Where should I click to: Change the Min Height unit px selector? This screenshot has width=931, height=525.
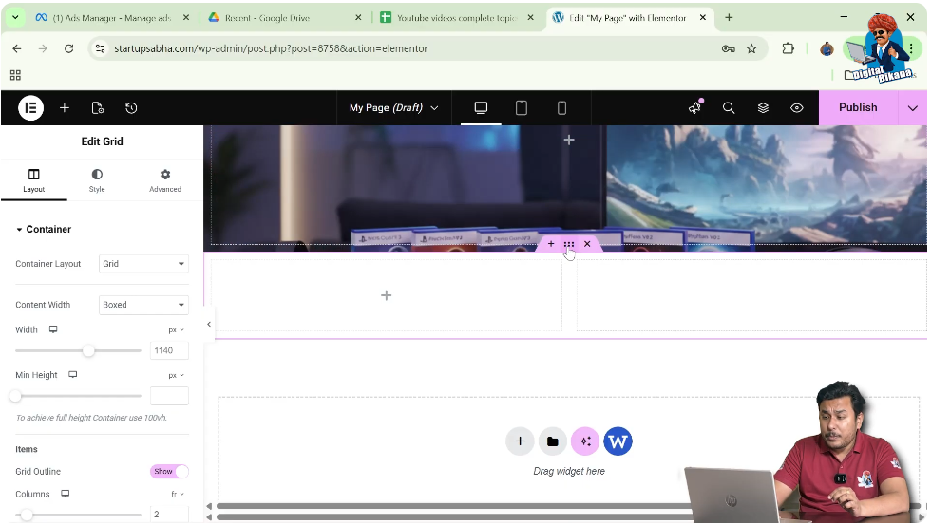tap(177, 376)
